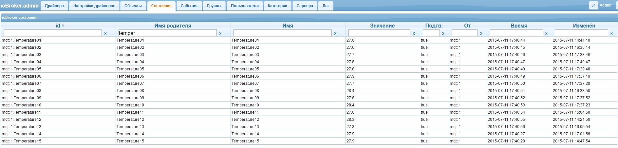Focus parent name filter containing 'temper'

click(168, 33)
